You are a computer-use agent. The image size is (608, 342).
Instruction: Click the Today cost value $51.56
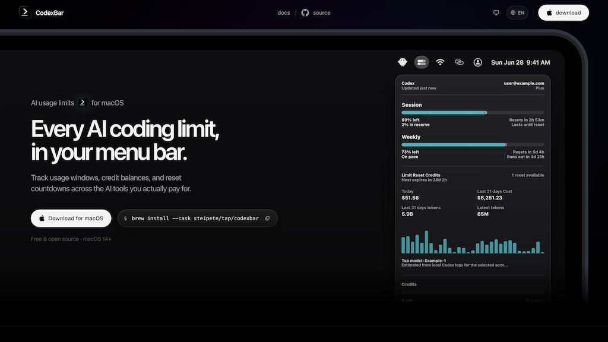(x=410, y=198)
